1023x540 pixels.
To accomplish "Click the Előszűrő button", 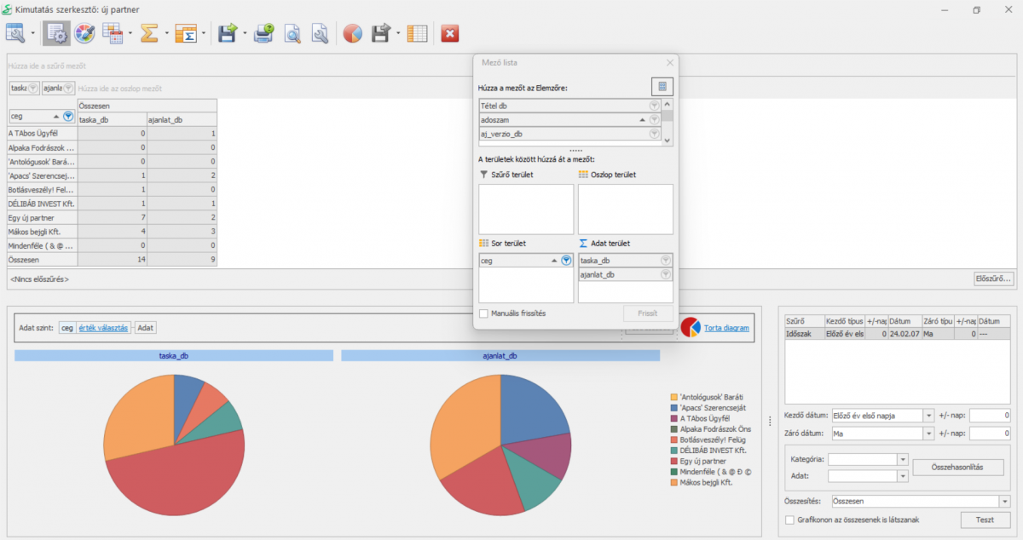I will [993, 279].
